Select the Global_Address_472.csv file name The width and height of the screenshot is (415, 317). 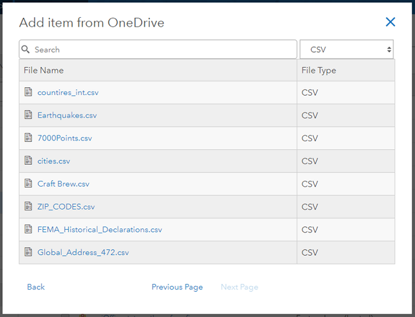tap(83, 252)
